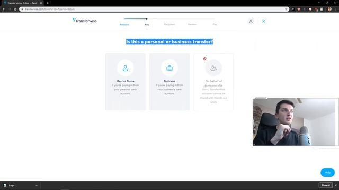Click the progress bar dot marker
The image size is (339, 190).
click(147, 19)
